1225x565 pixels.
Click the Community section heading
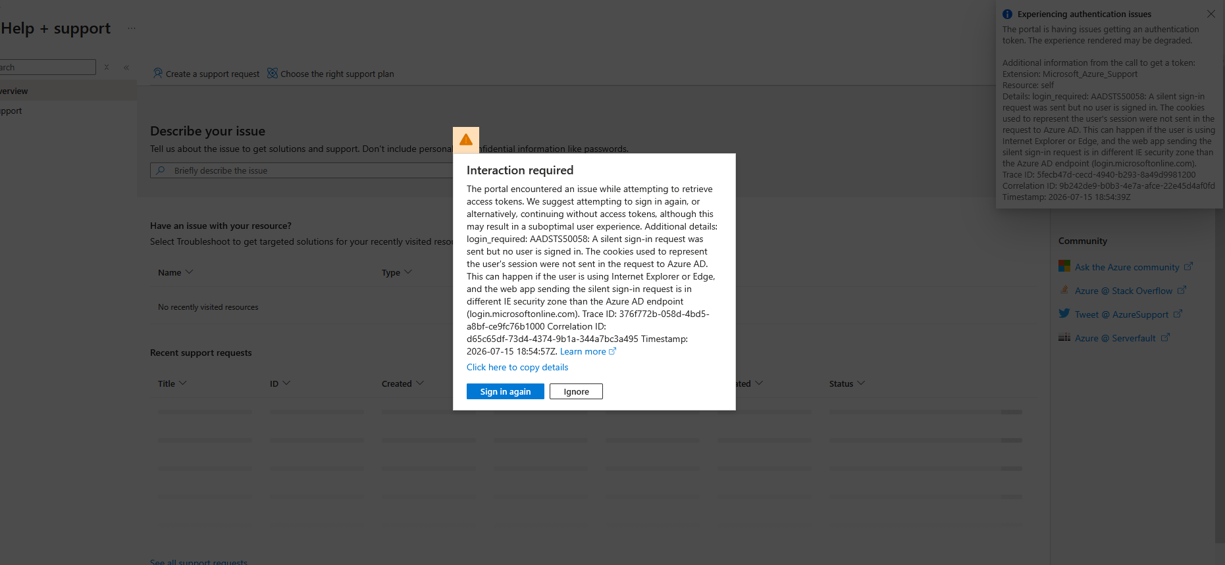click(1083, 241)
